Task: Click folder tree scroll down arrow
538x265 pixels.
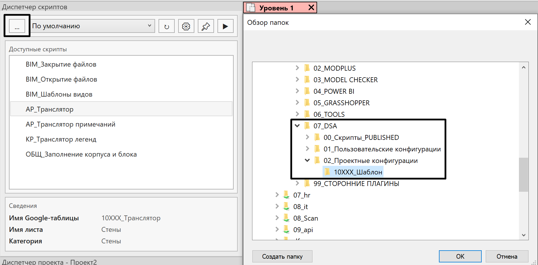Action: click(x=524, y=235)
